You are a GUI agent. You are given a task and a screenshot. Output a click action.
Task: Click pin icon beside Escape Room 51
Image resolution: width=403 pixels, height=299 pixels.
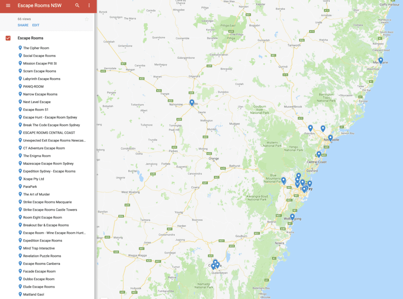click(20, 109)
